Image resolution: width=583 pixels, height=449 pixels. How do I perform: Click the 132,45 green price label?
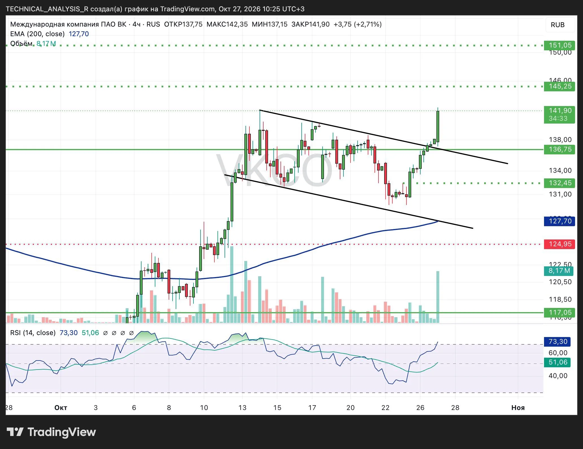pyautogui.click(x=560, y=183)
